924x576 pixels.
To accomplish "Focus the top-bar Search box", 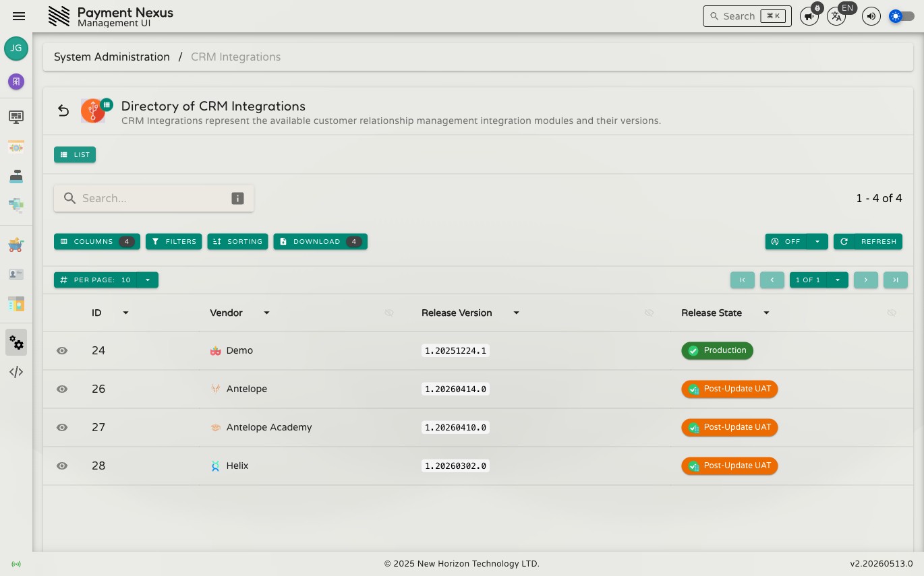I will pos(747,16).
